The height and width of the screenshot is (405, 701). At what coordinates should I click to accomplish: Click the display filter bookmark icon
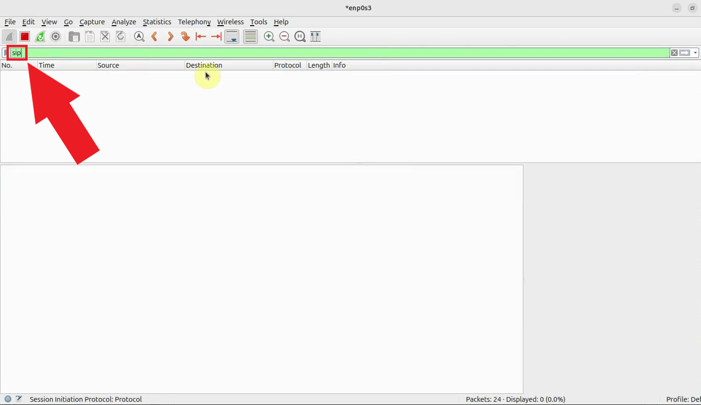[x=5, y=53]
